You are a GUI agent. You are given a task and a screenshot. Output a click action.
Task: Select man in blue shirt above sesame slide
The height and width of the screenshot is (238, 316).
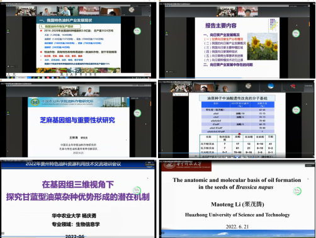[x=89, y=92]
